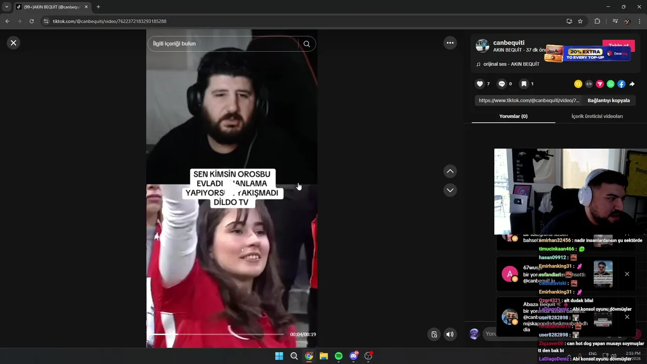Reload the page in Chrome
Screen dimensions: 647x364
pyautogui.click(x=31, y=21)
